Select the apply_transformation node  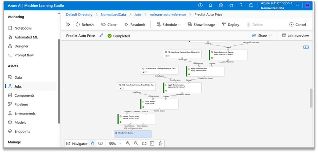tap(205, 71)
